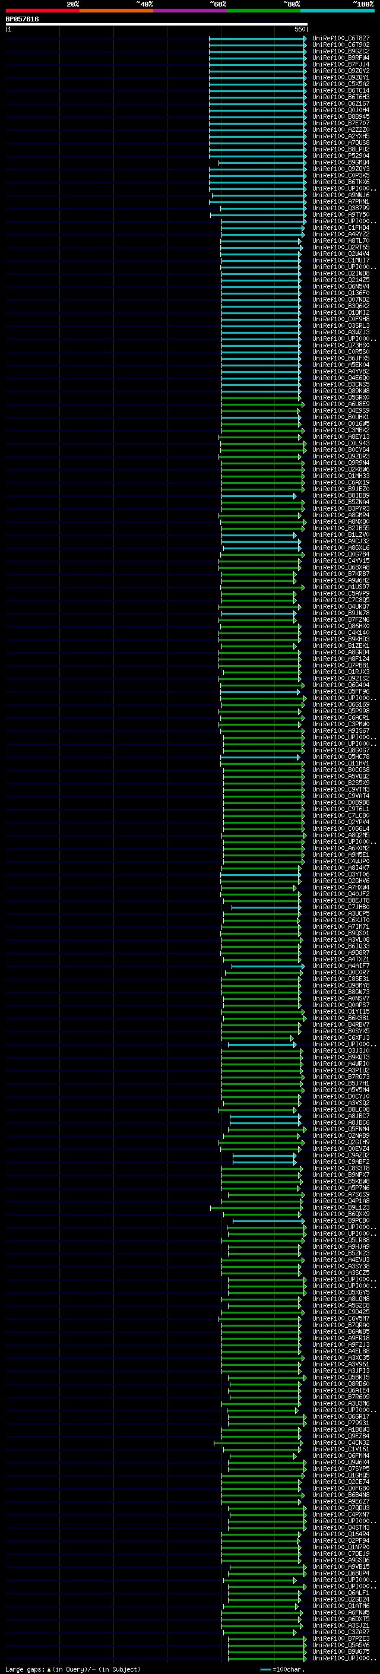The width and height of the screenshot is (380, 1674).
Task: Select UniRef100_Q0G7B4 label
Action: pyautogui.click(x=341, y=554)
